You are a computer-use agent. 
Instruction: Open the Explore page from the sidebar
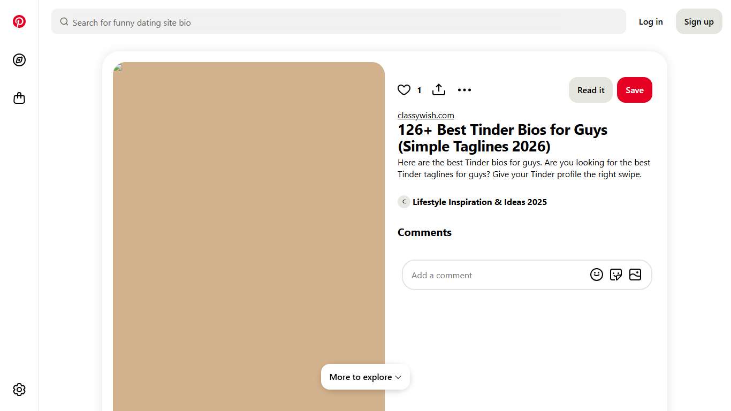pyautogui.click(x=19, y=60)
